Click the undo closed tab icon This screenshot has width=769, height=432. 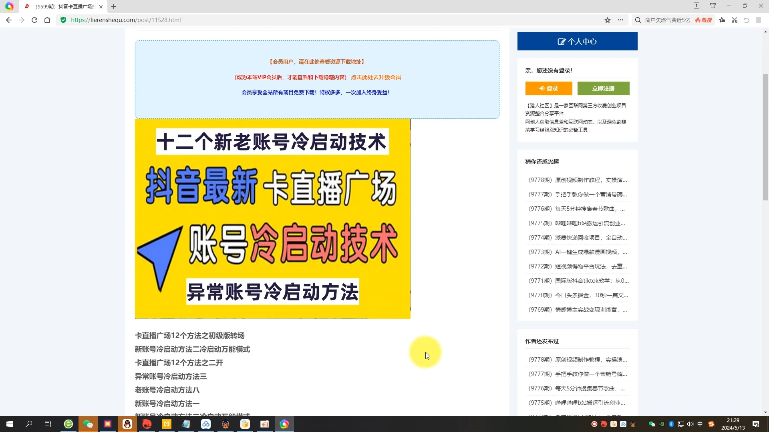point(747,20)
